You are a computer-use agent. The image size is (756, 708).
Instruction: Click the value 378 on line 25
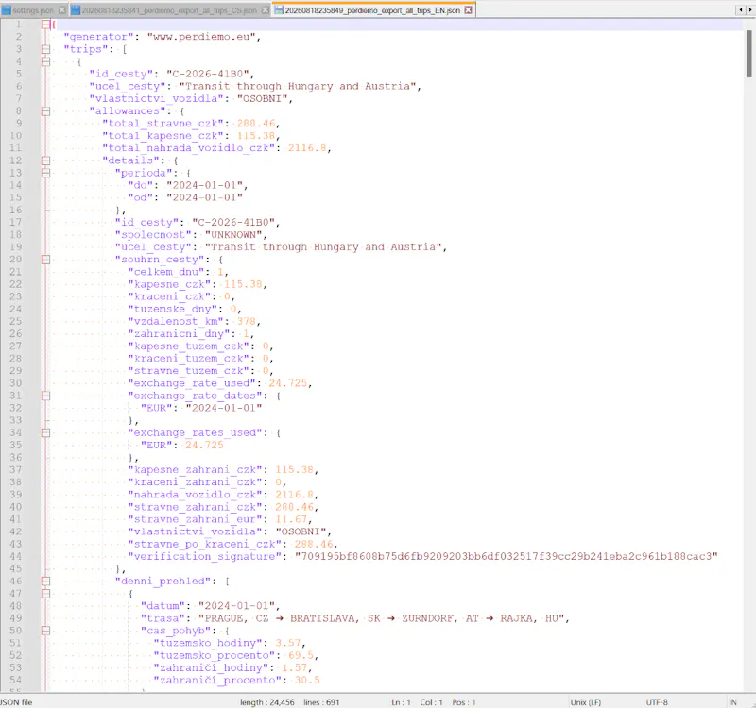246,322
